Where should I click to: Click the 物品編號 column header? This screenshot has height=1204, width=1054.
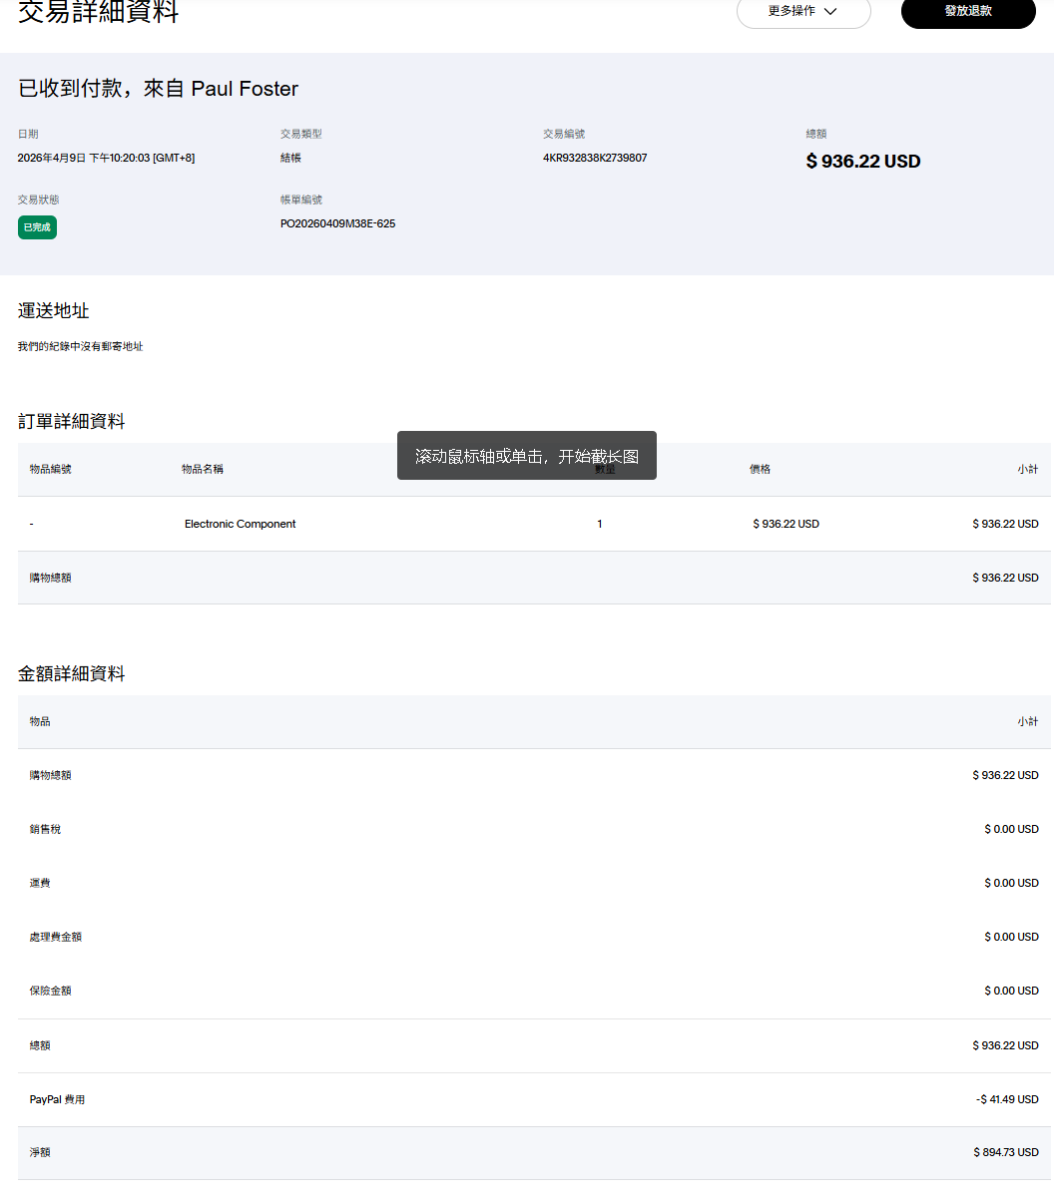click(50, 469)
